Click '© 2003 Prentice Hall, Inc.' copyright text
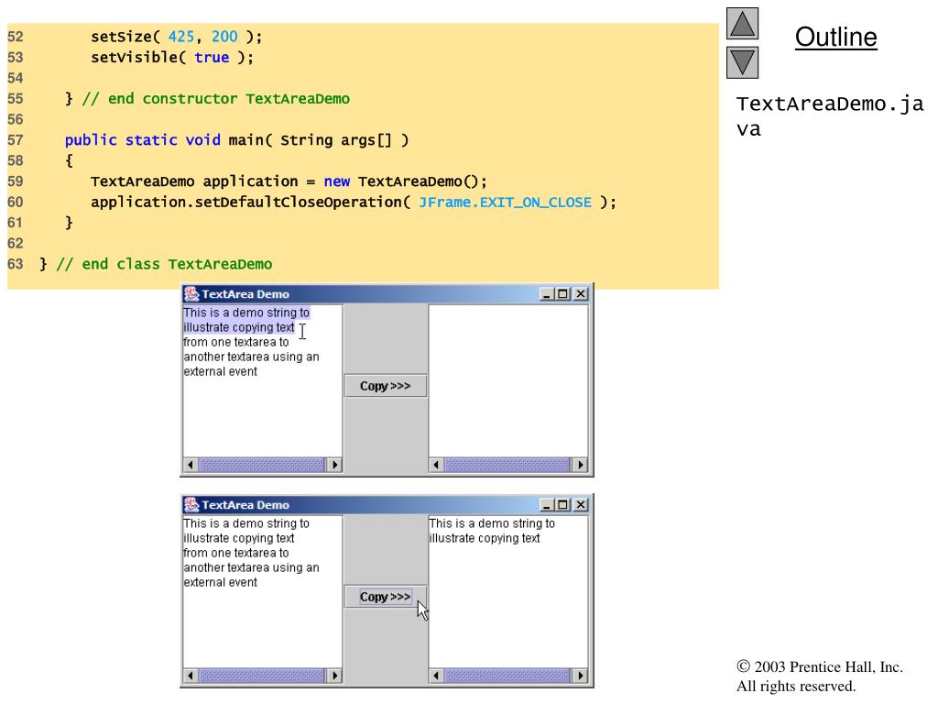This screenshot has height=704, width=938. point(820,667)
